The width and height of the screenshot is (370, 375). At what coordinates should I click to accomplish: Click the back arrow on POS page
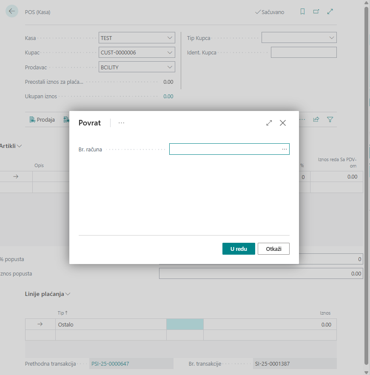(11, 11)
